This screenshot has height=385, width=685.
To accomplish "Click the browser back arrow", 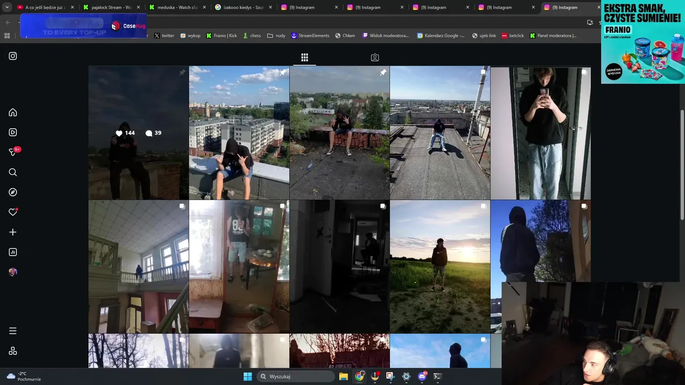I will pyautogui.click(x=7, y=22).
